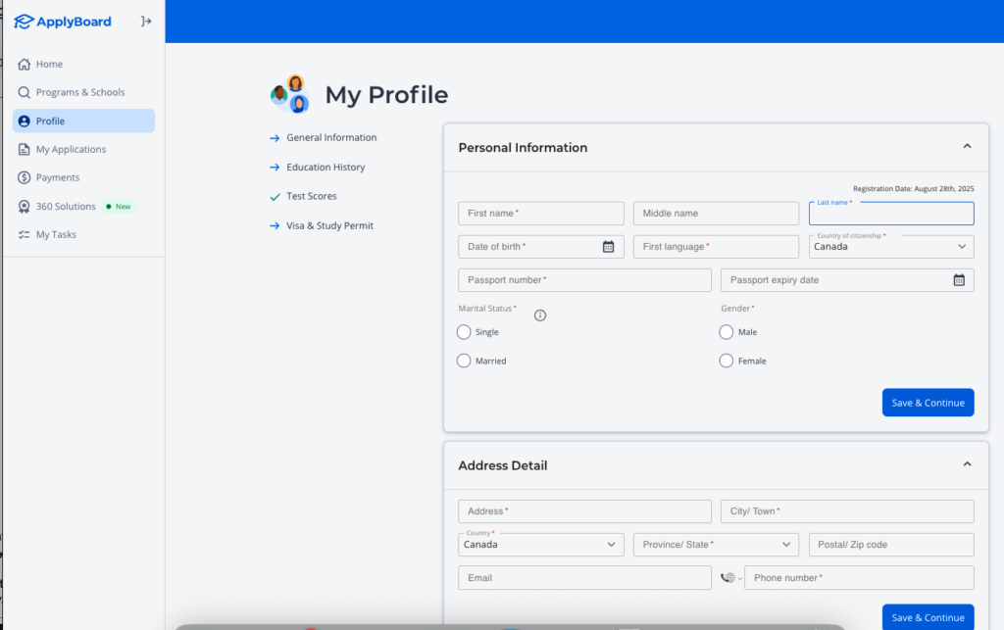Click the Home icon in the sidebar
This screenshot has height=630, width=1004.
pyautogui.click(x=23, y=64)
